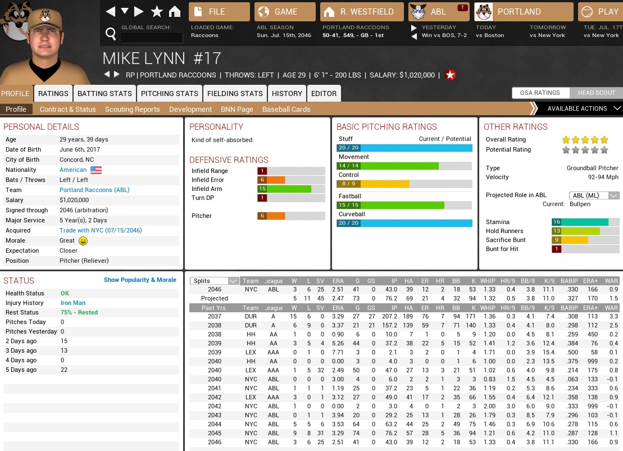Open the Pitching Stats tab
This screenshot has width=623, height=451.
(x=169, y=94)
